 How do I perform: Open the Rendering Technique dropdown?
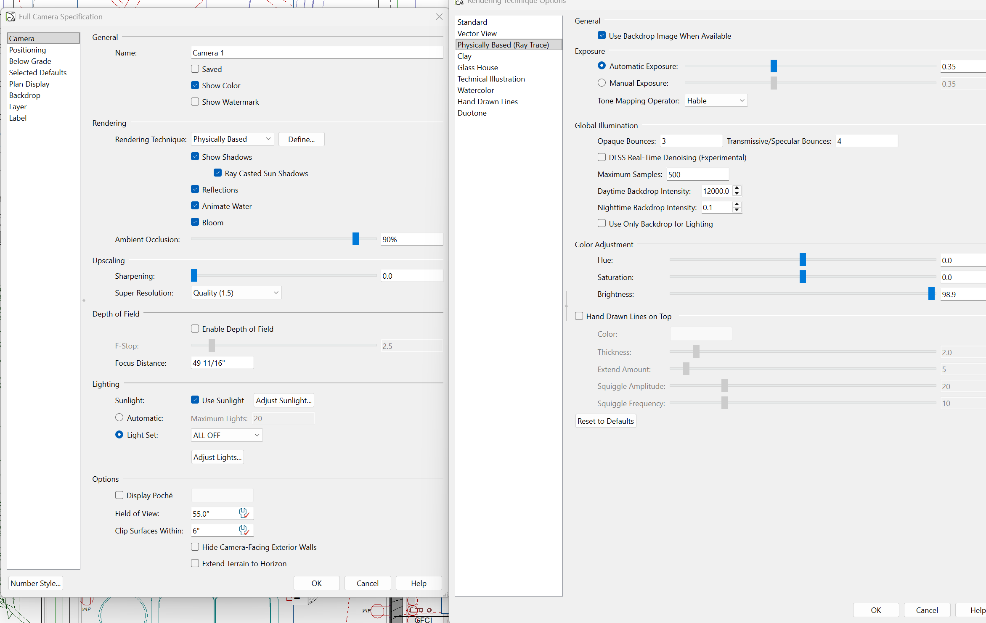[233, 139]
